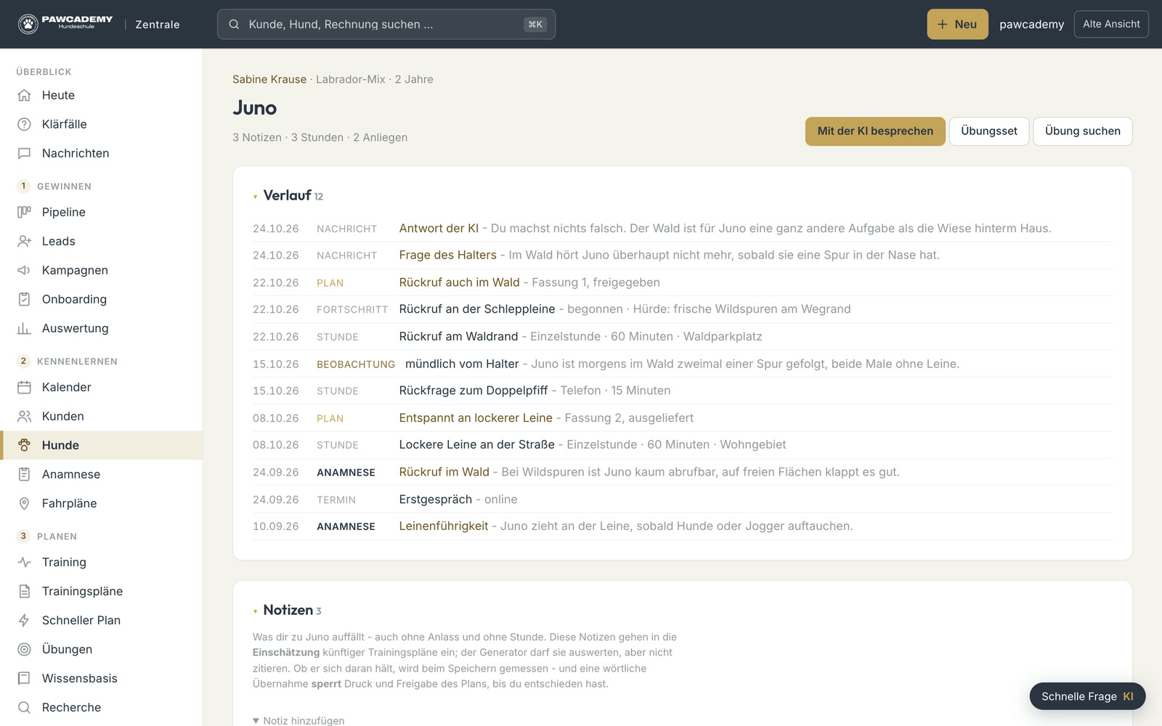Open Kalender via the calendar icon
The width and height of the screenshot is (1162, 726).
(24, 387)
